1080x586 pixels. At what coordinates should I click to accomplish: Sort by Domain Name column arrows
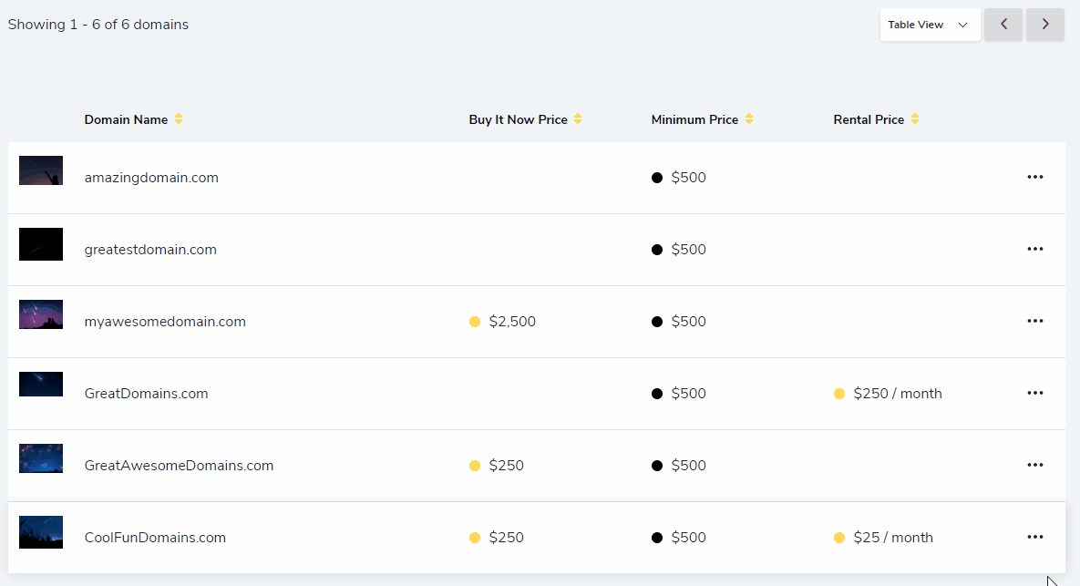[179, 119]
